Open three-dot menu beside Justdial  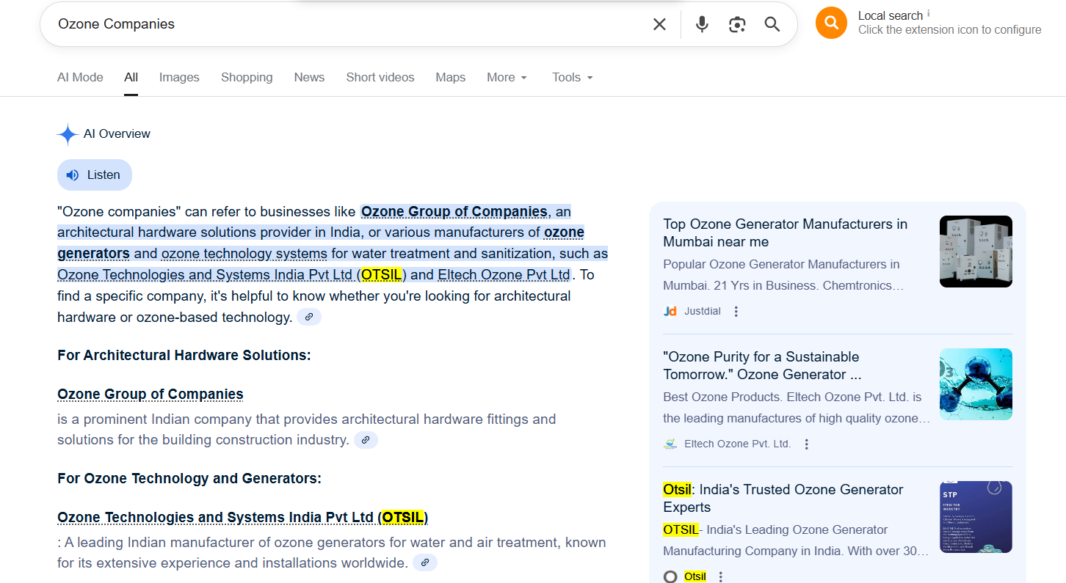(736, 311)
